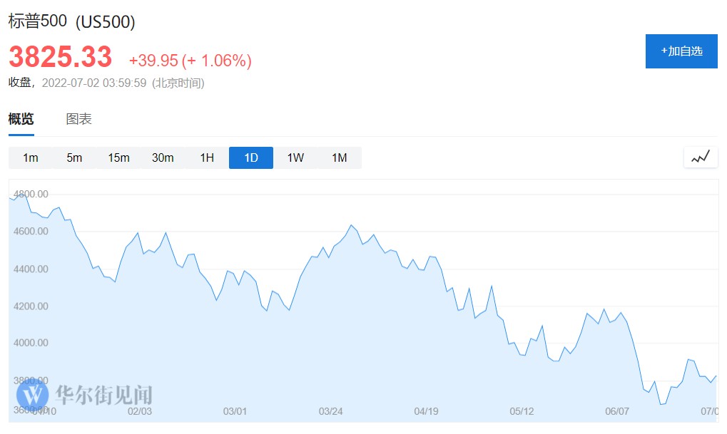Choose the 1M monthly interval
This screenshot has height=434, width=727.
pos(340,157)
